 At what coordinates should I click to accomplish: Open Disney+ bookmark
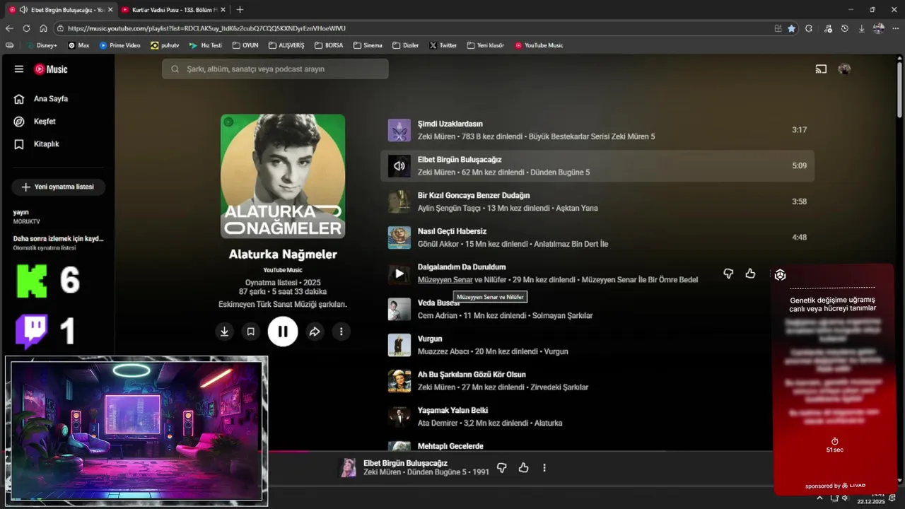[x=41, y=45]
